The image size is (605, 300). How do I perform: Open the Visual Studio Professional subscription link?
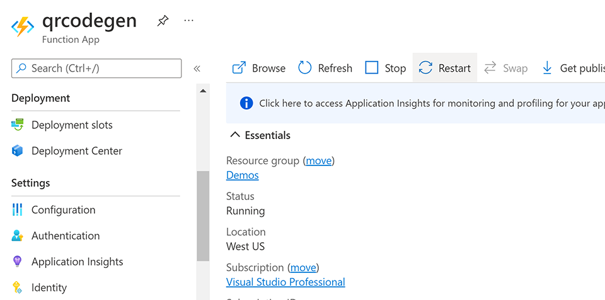point(285,282)
